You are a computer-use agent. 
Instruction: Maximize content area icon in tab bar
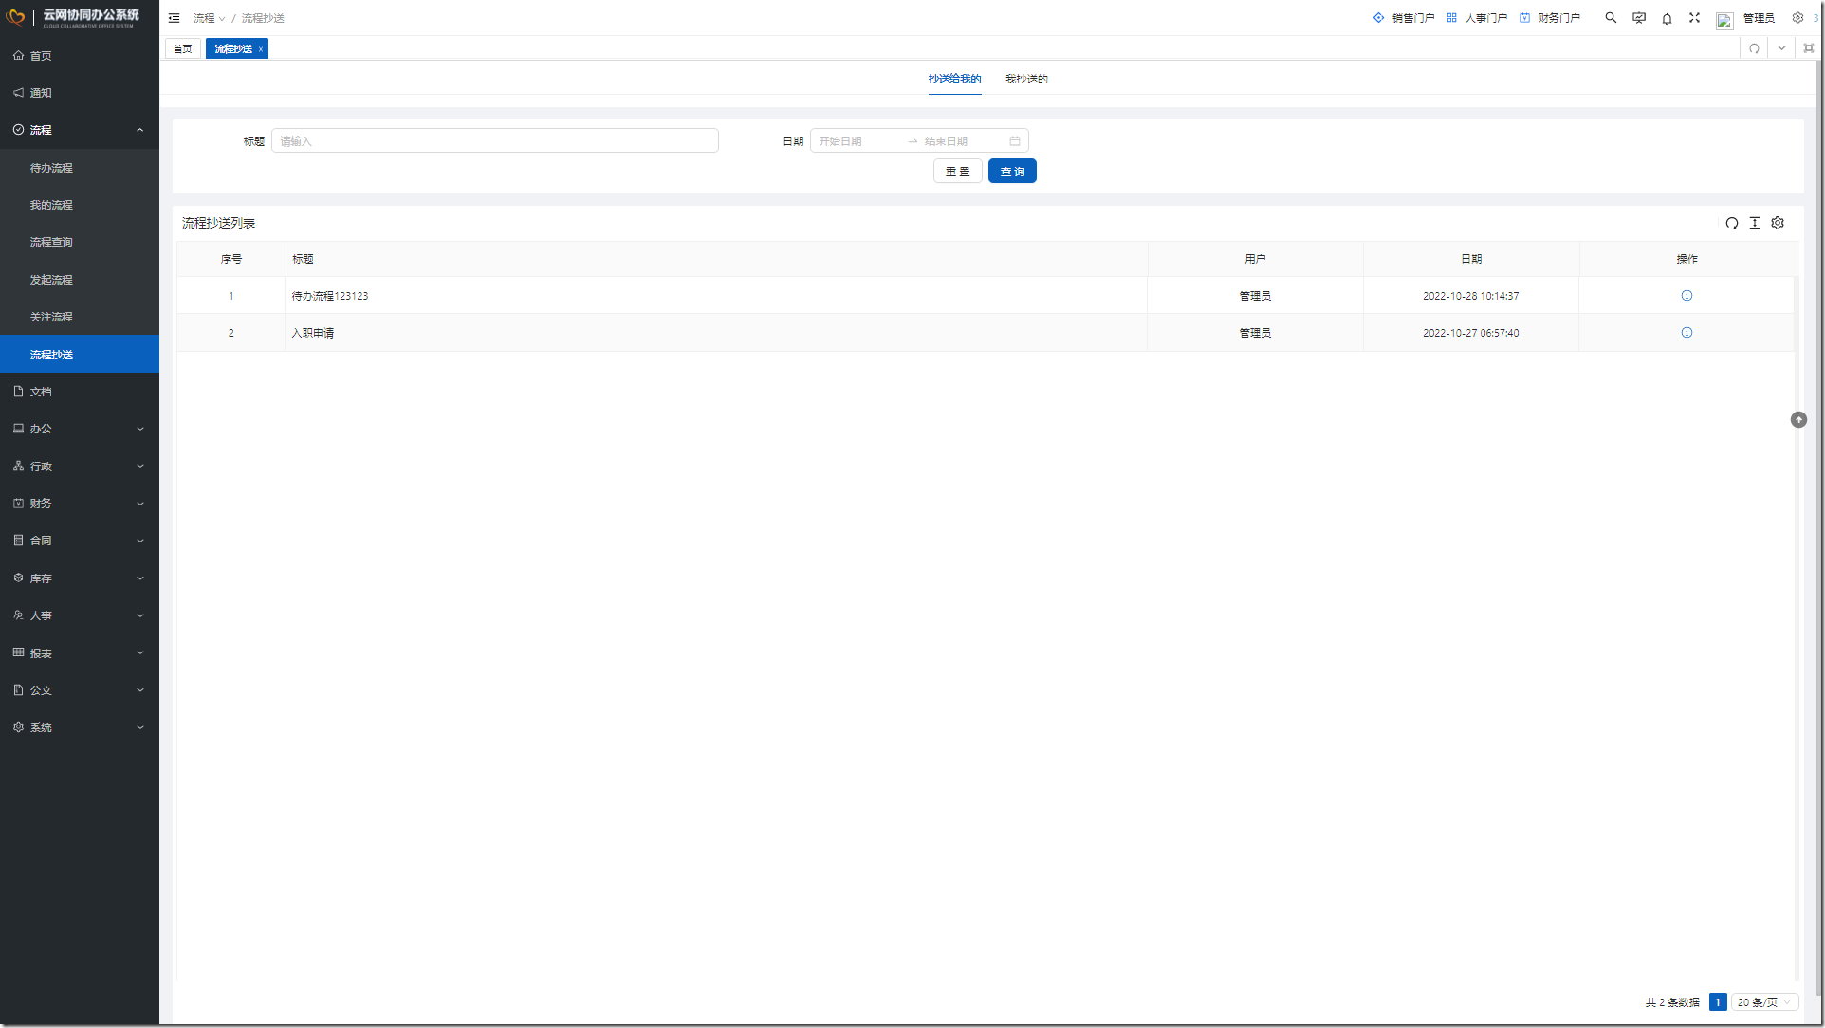click(x=1809, y=48)
